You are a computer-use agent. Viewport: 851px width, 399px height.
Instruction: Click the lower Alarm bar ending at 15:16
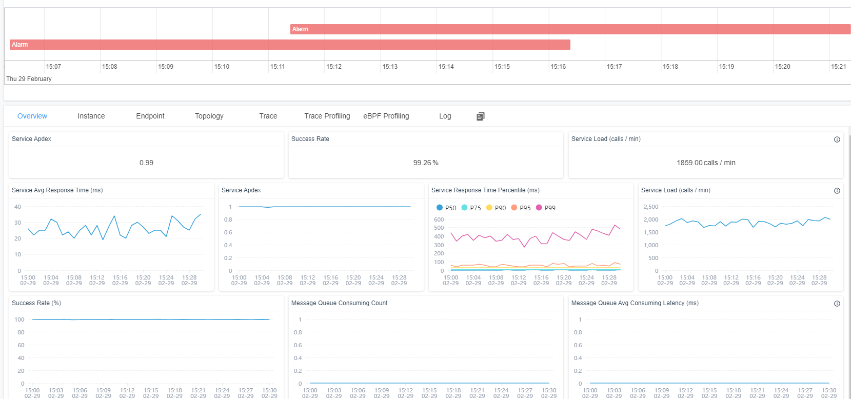tap(290, 45)
